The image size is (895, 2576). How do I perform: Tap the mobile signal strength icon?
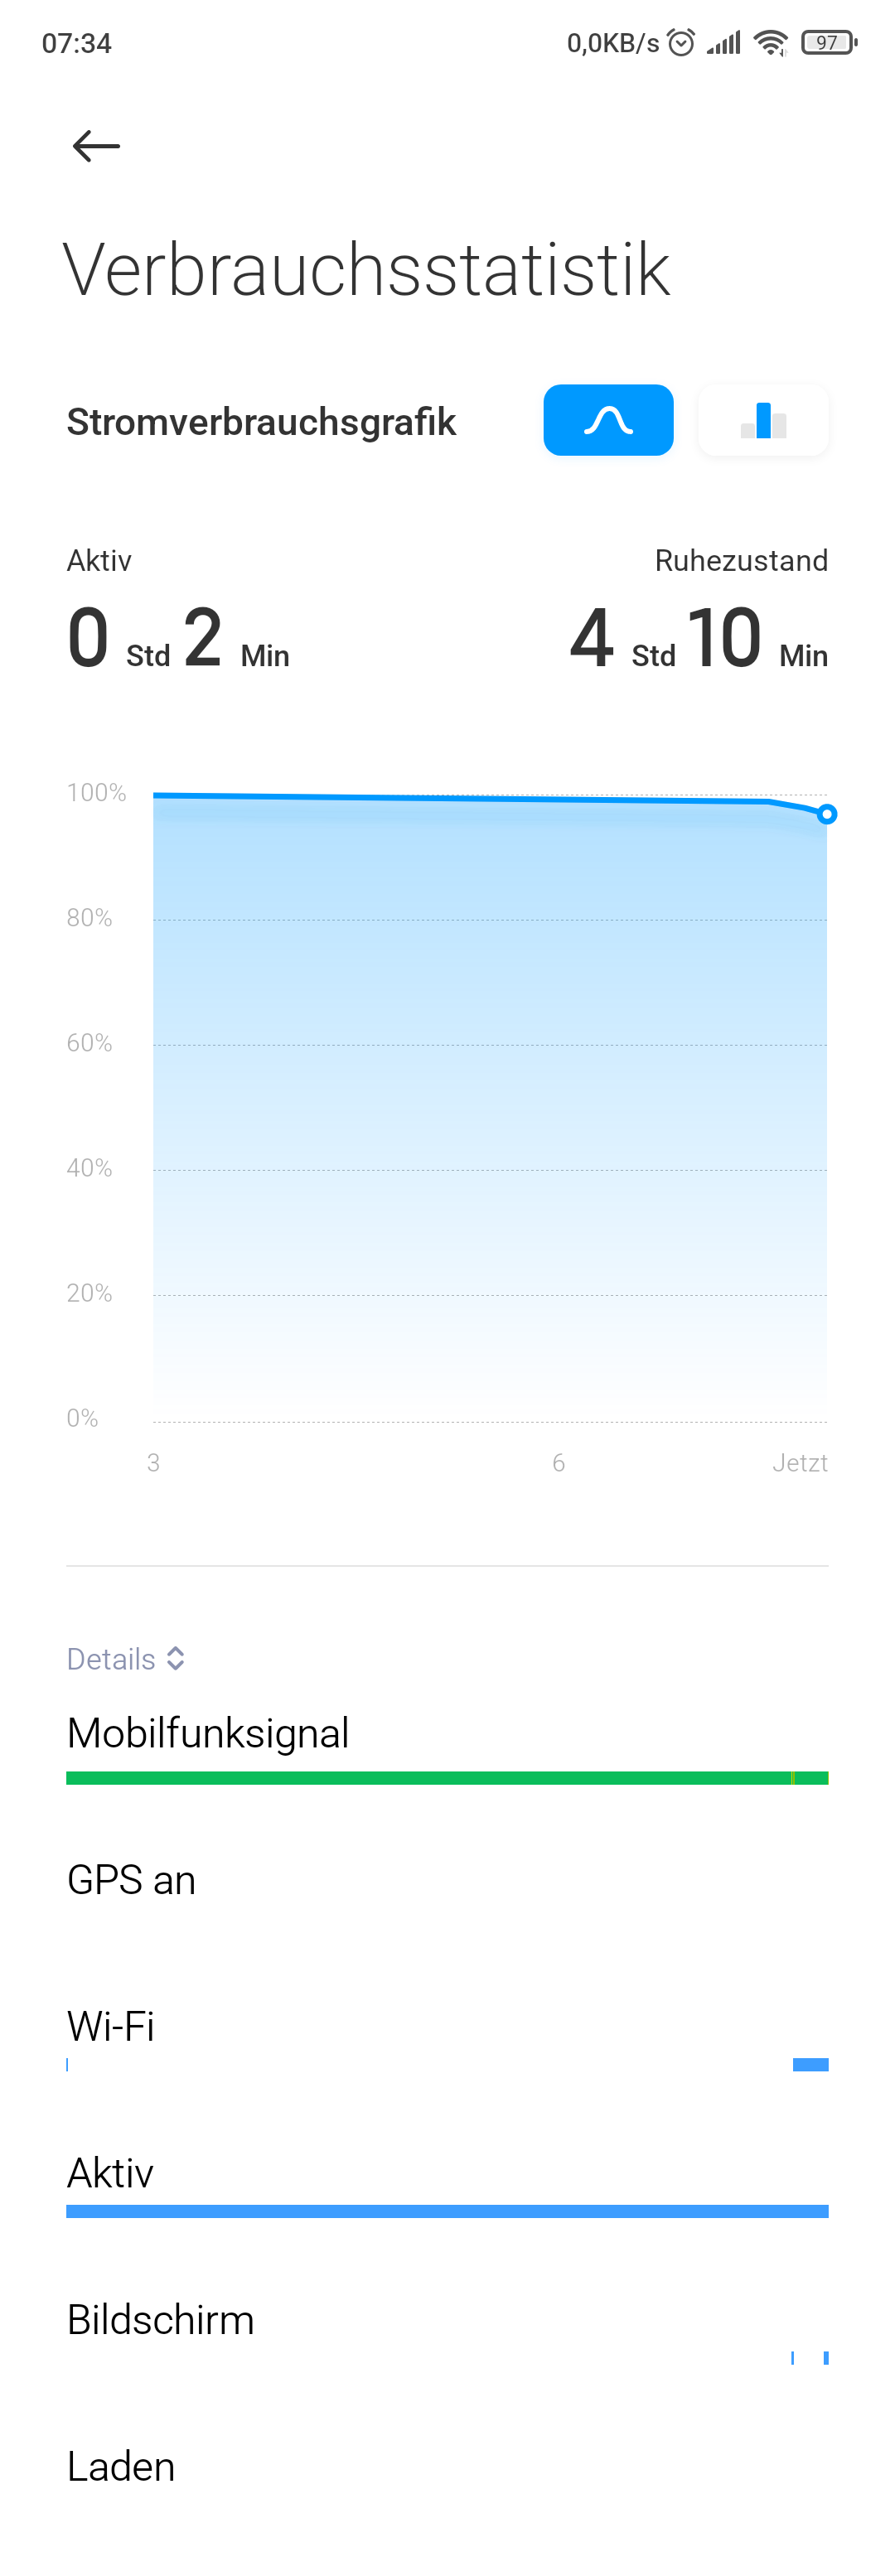[x=724, y=43]
